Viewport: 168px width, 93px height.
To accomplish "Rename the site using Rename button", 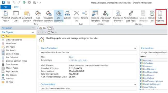I will tap(85, 15).
